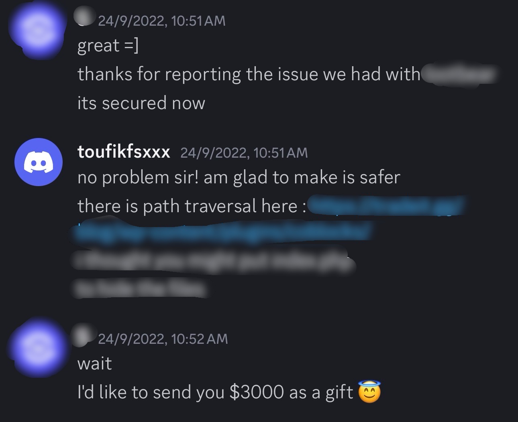Viewport: 518px width, 422px height.
Task: Click toufikfsxxx's Discord logo avatar
Action: 39,162
